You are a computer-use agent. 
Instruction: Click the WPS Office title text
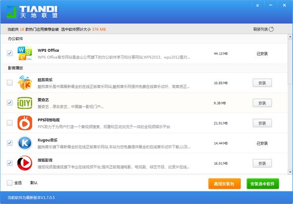click(48, 50)
